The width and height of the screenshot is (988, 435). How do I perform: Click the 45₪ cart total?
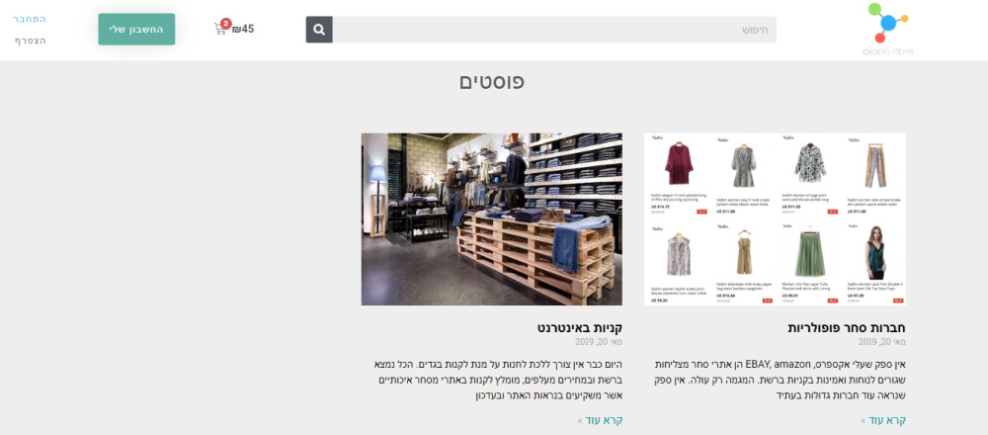click(x=243, y=29)
